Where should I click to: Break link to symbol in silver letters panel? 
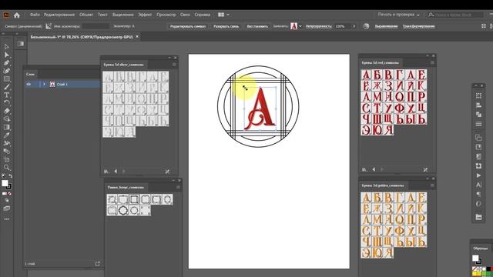pyautogui.click(x=167, y=171)
